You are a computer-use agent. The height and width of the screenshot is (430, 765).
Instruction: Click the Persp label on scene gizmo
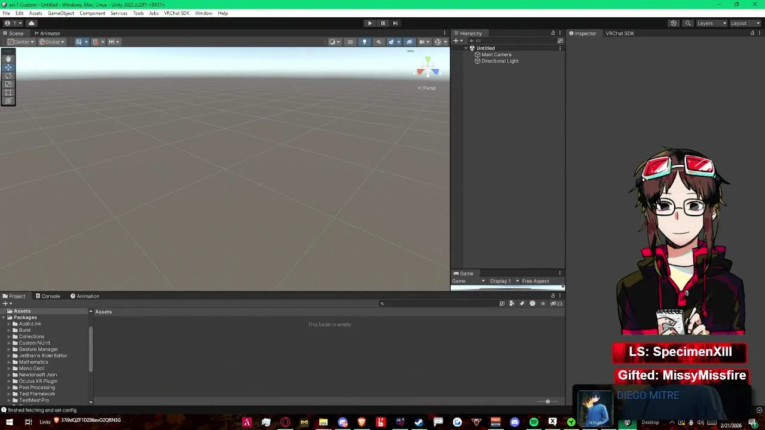427,88
